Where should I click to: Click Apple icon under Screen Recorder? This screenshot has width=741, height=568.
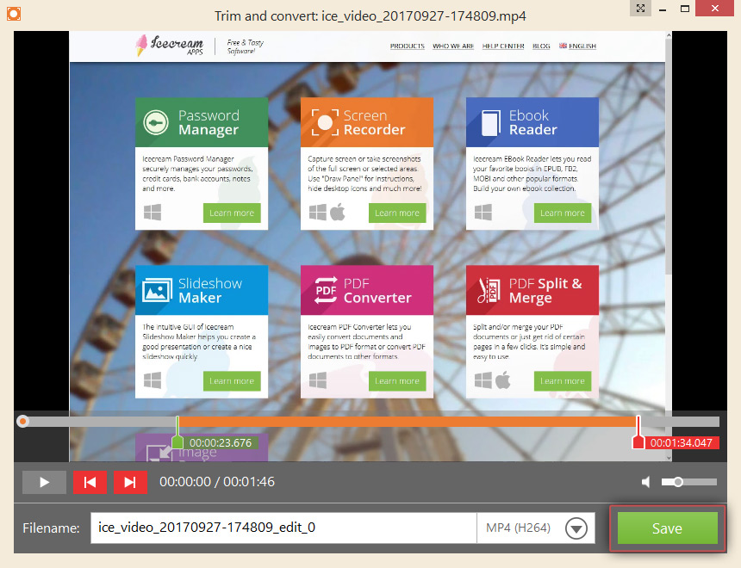pyautogui.click(x=338, y=212)
